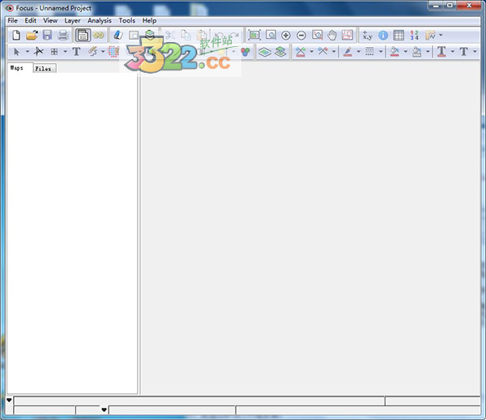This screenshot has width=486, height=420.
Task: Expand the arrow selection tool dropdown
Action: (x=27, y=52)
